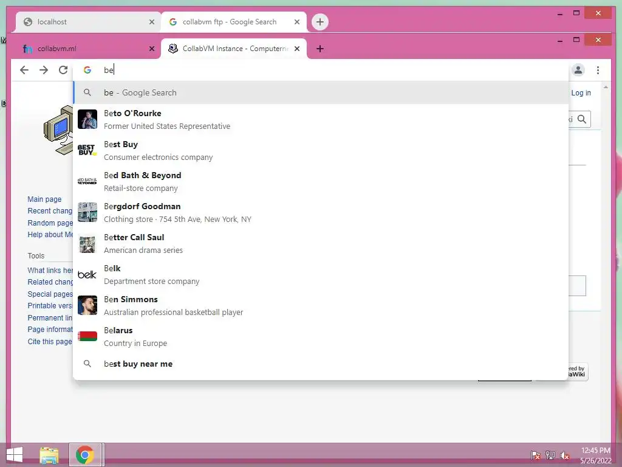
Task: Open the Page information link
Action: point(50,329)
